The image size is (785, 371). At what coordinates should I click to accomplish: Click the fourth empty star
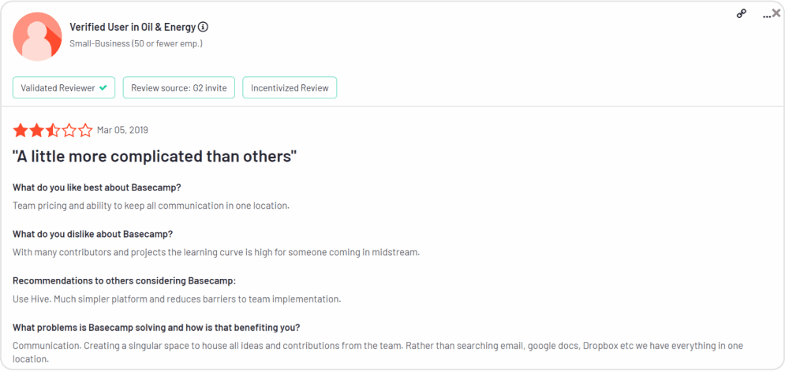pyautogui.click(x=69, y=131)
